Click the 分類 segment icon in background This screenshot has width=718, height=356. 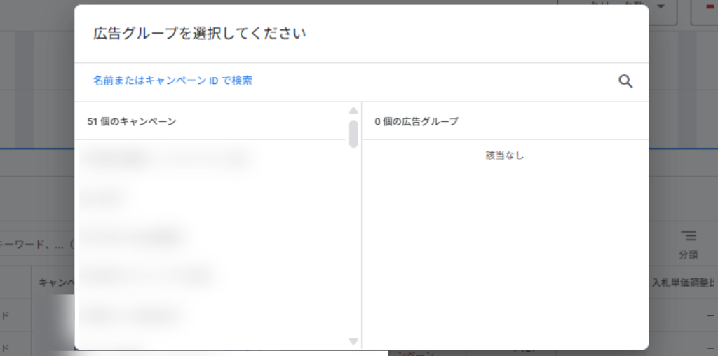tap(689, 236)
